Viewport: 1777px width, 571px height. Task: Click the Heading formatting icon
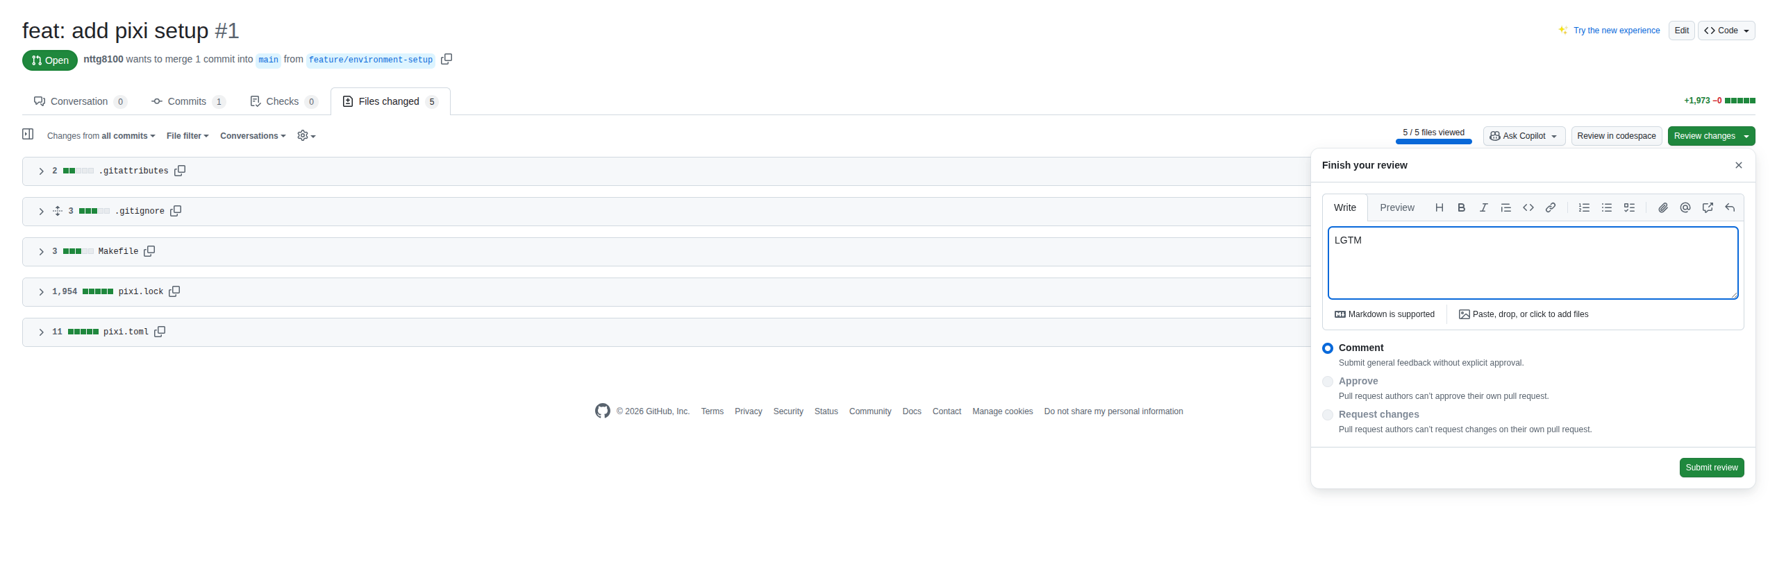pos(1439,207)
